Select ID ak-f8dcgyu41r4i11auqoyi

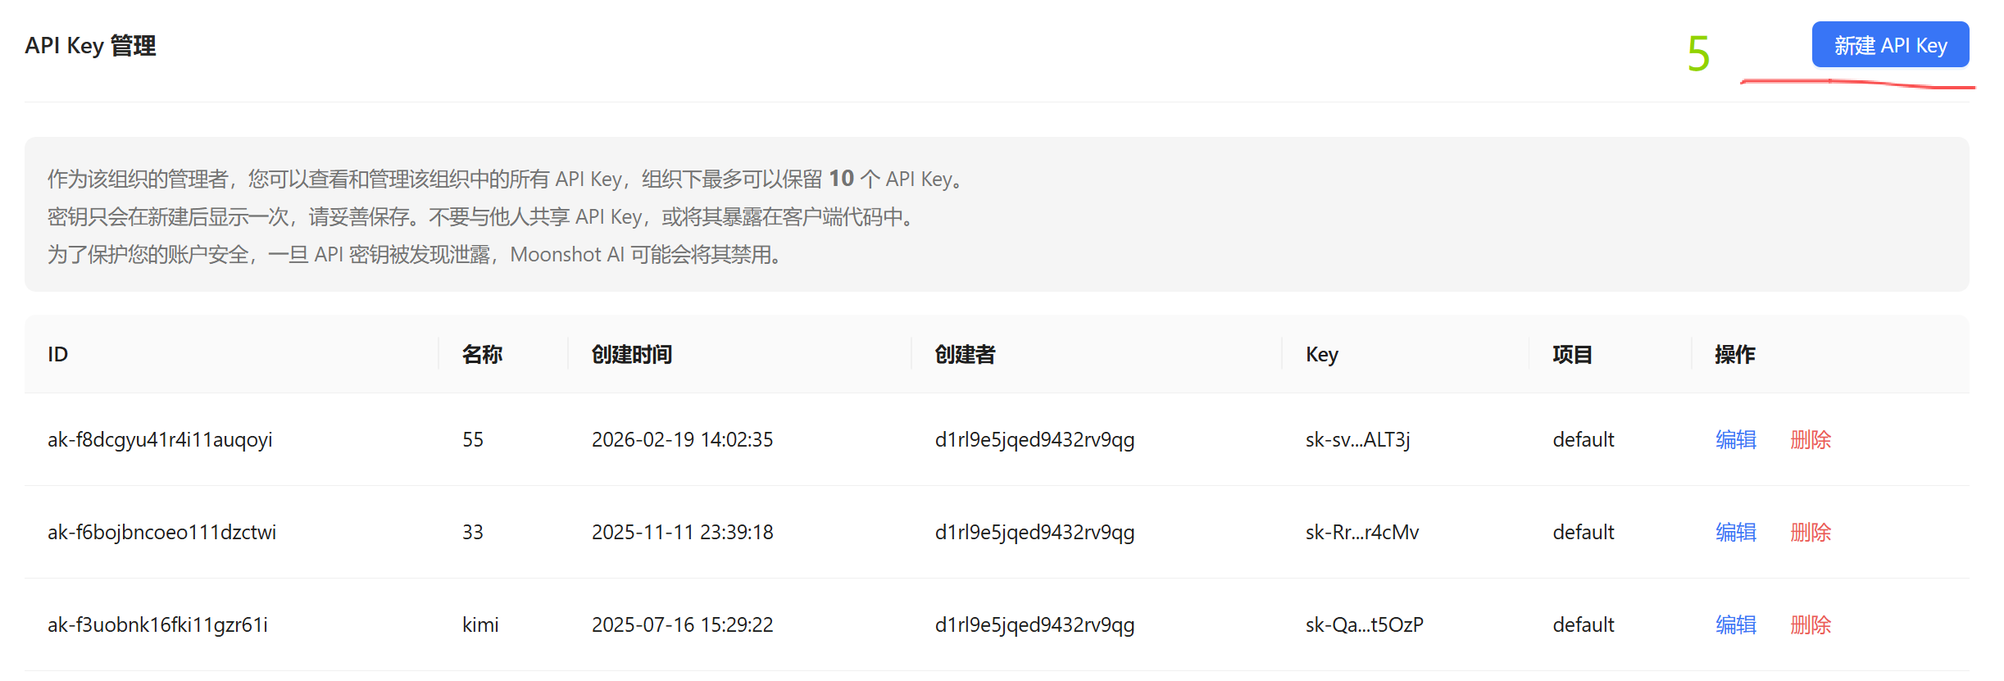[160, 440]
